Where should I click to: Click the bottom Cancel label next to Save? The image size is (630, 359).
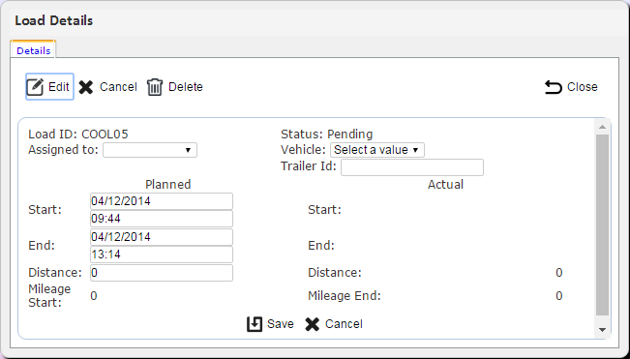344,324
